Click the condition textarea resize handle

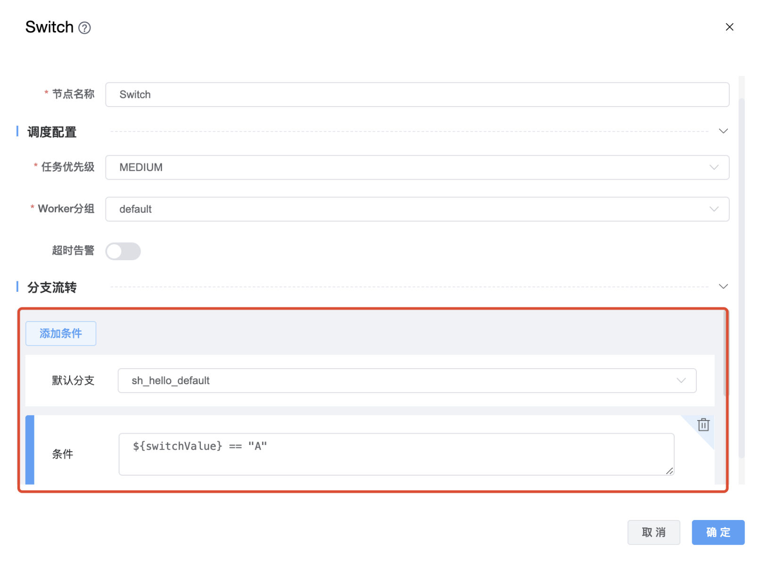[x=669, y=470]
